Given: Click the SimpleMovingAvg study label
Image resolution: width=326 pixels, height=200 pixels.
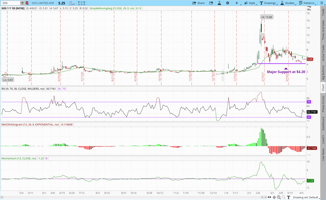Looking at the screenshot, I should pyautogui.click(x=112, y=8).
